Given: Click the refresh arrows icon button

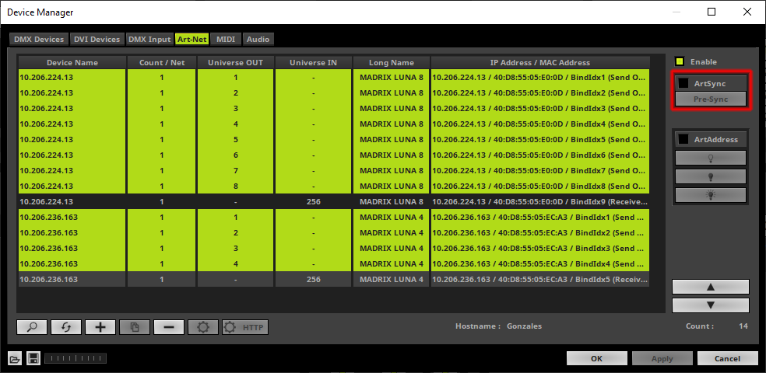Looking at the screenshot, I should tap(66, 327).
